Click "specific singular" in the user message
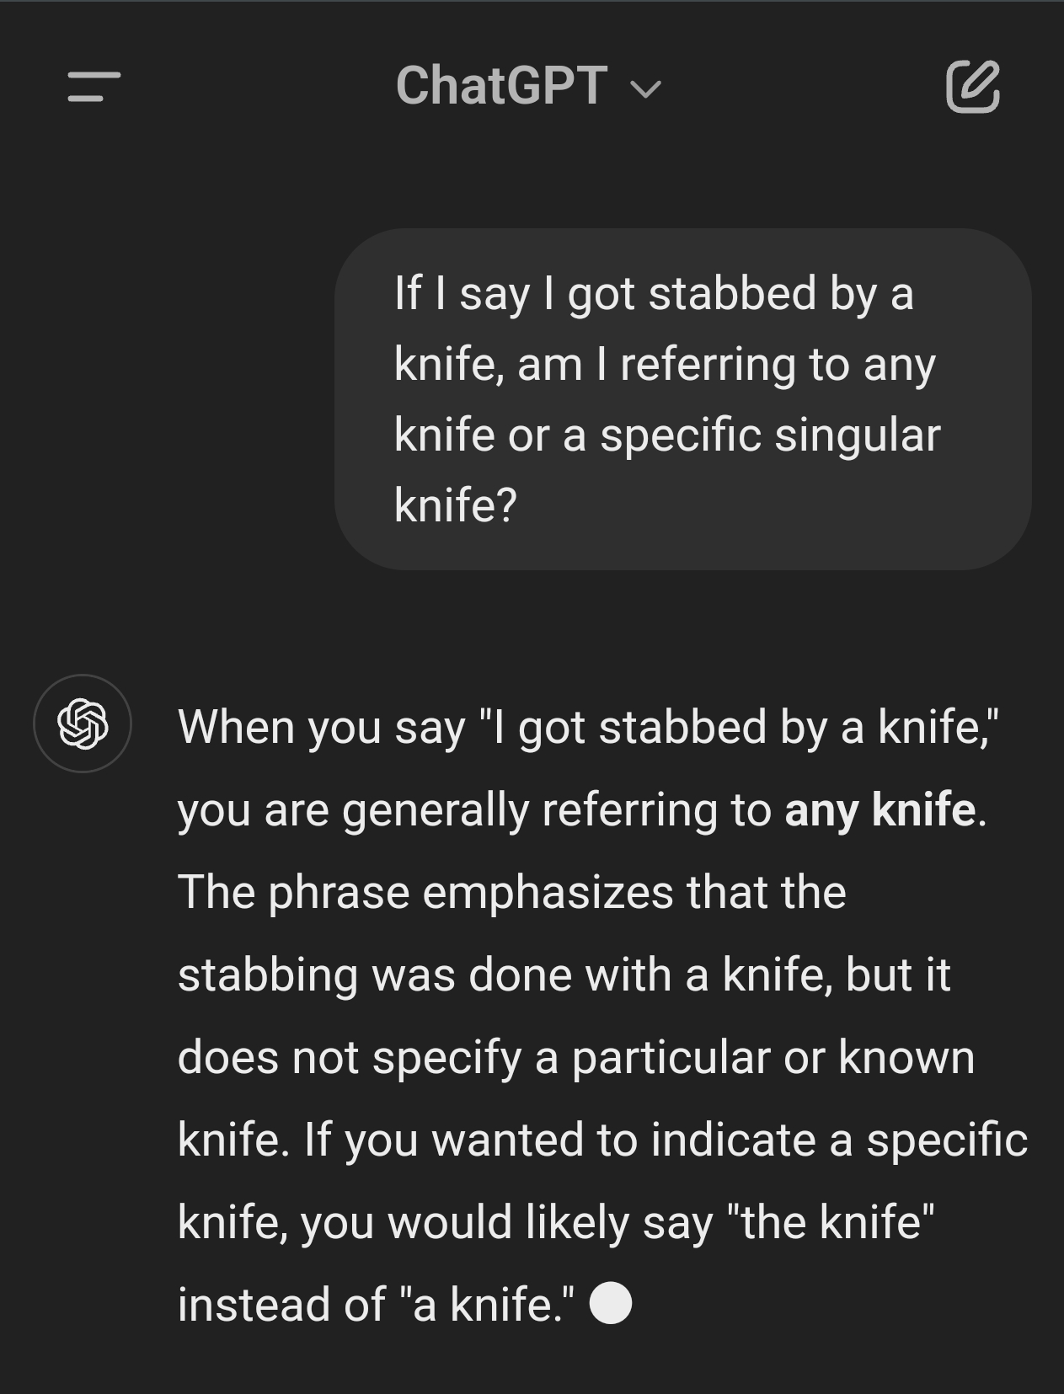Viewport: 1064px width, 1394px height. point(770,435)
